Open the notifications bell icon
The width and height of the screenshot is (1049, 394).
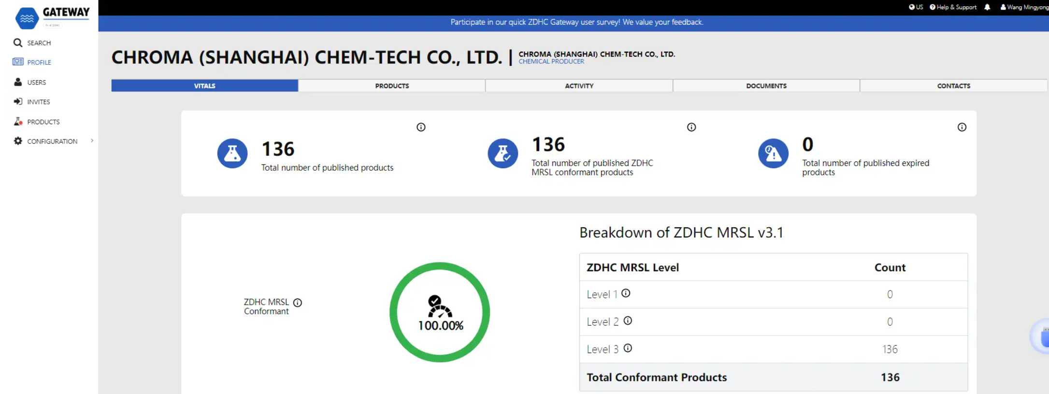coord(987,7)
